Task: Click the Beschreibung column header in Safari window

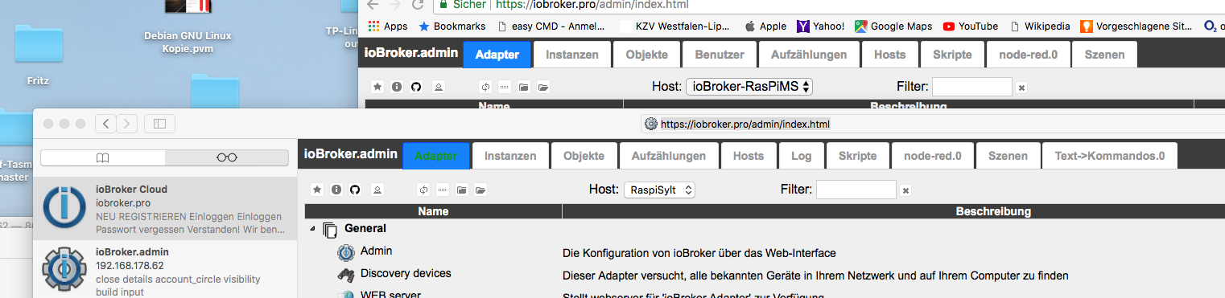Action: click(993, 211)
